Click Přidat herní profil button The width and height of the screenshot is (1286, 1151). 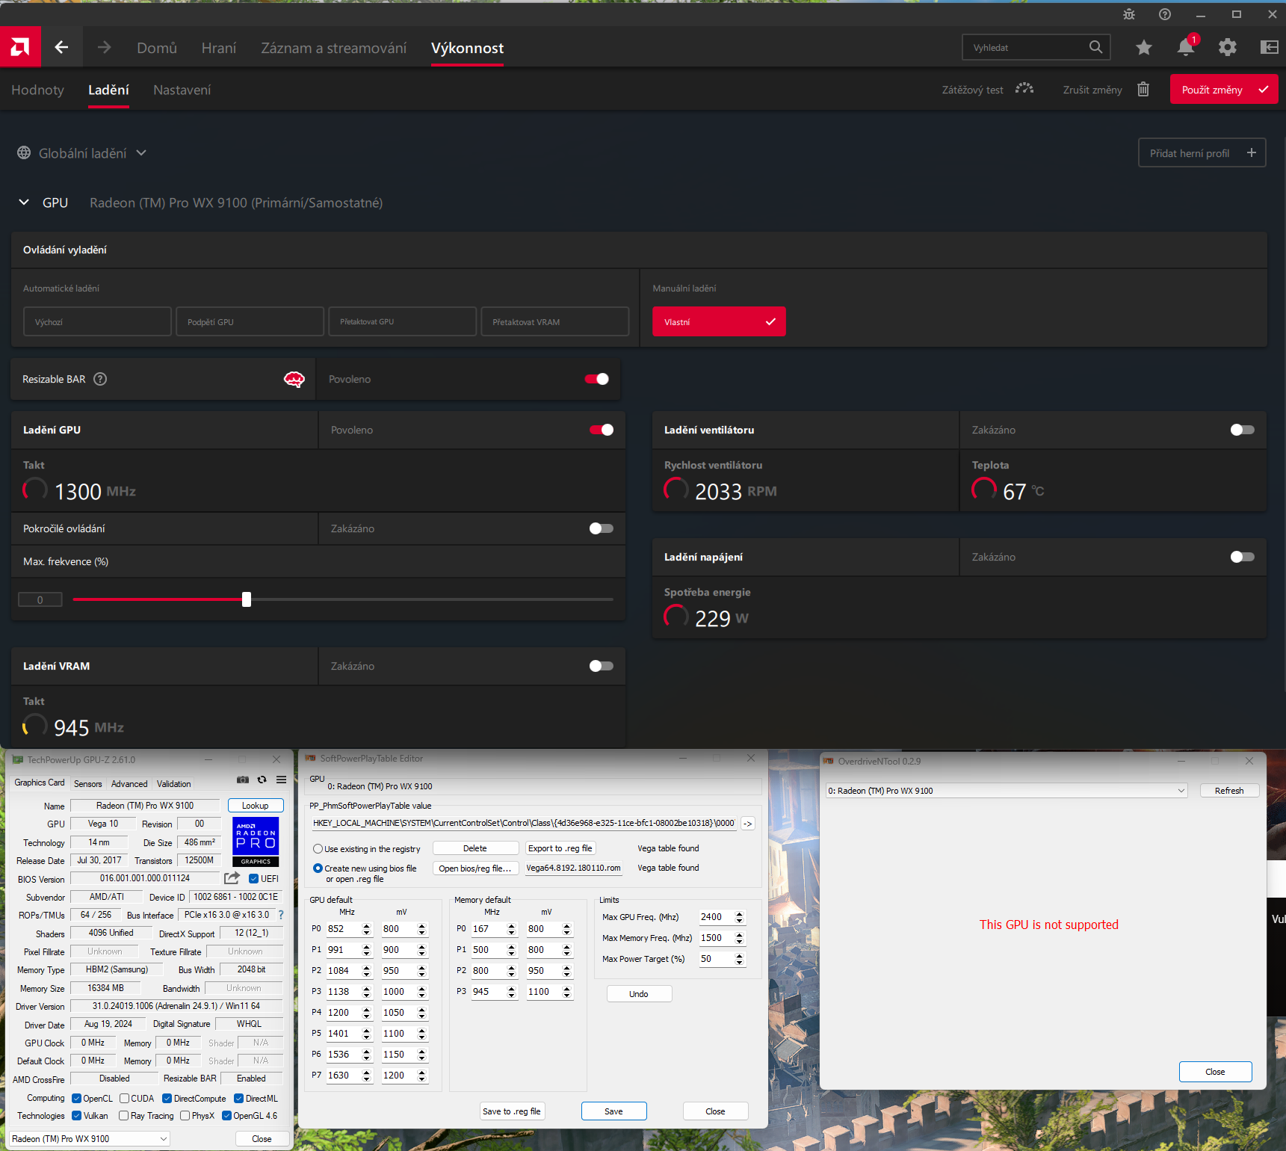(1202, 152)
